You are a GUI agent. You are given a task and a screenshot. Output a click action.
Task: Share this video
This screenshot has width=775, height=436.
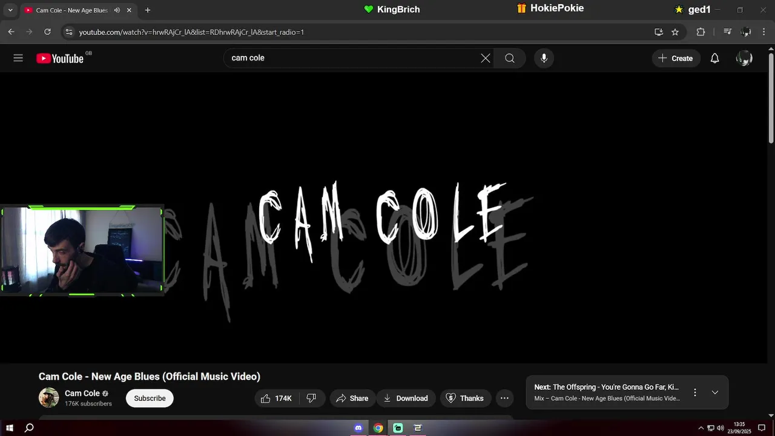352,398
